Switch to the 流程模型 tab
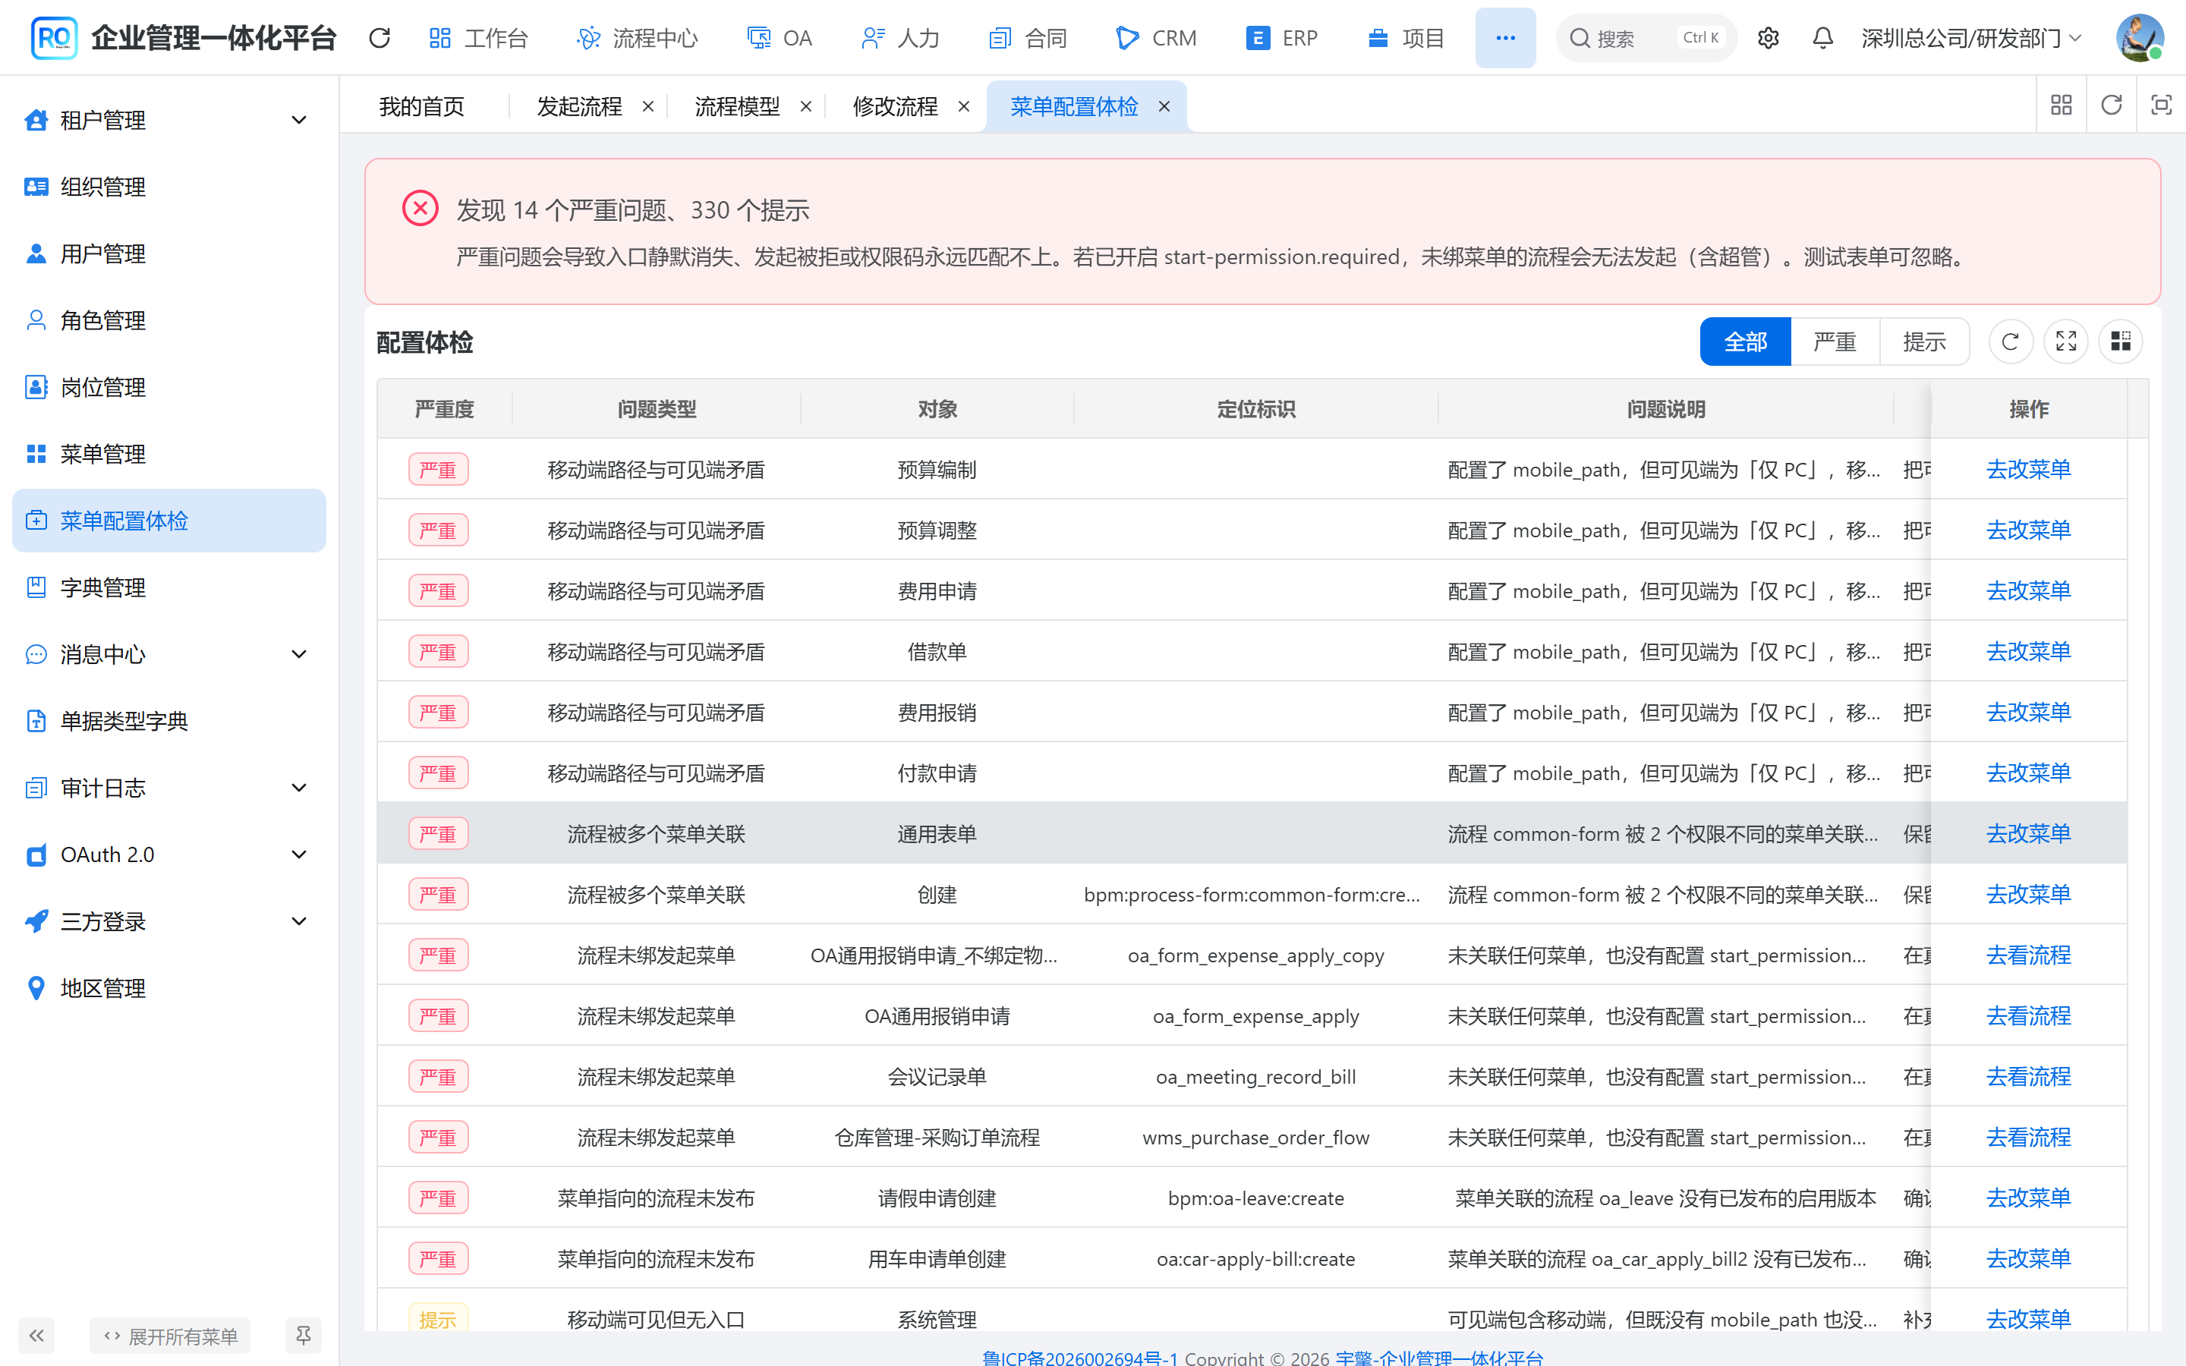 coord(737,106)
